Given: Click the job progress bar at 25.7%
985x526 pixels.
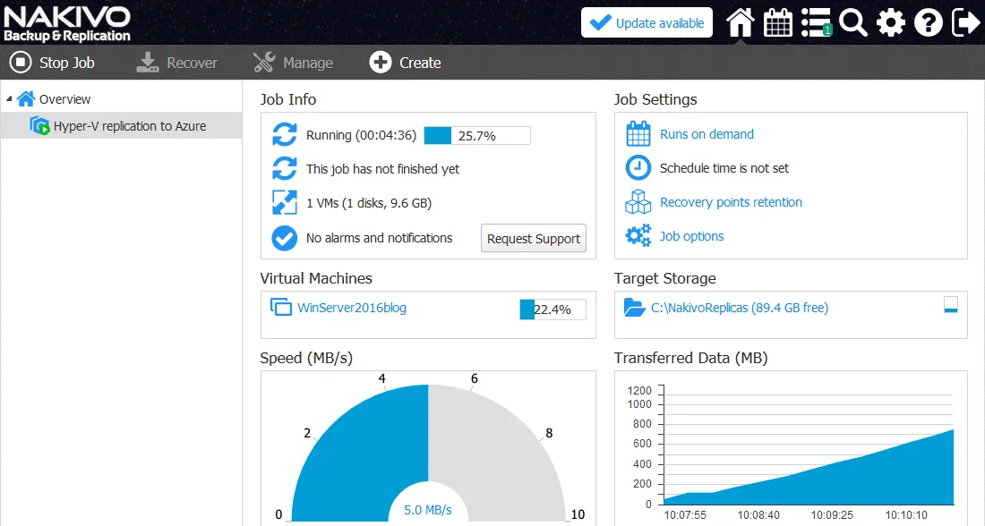Looking at the screenshot, I should click(x=476, y=136).
